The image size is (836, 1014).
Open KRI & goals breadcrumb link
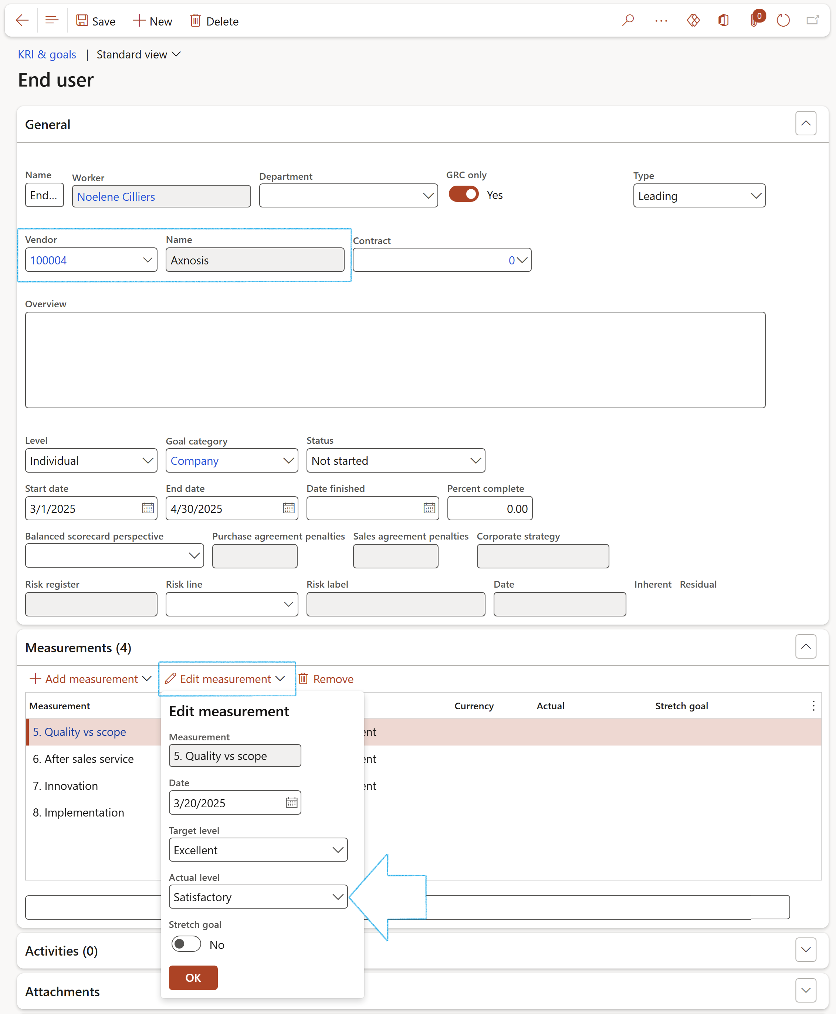(x=47, y=54)
